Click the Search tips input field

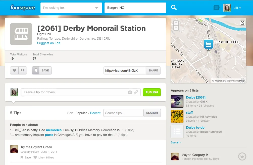pyautogui.click(x=123, y=113)
